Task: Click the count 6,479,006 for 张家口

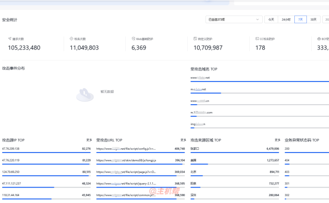Action: pyautogui.click(x=273, y=149)
